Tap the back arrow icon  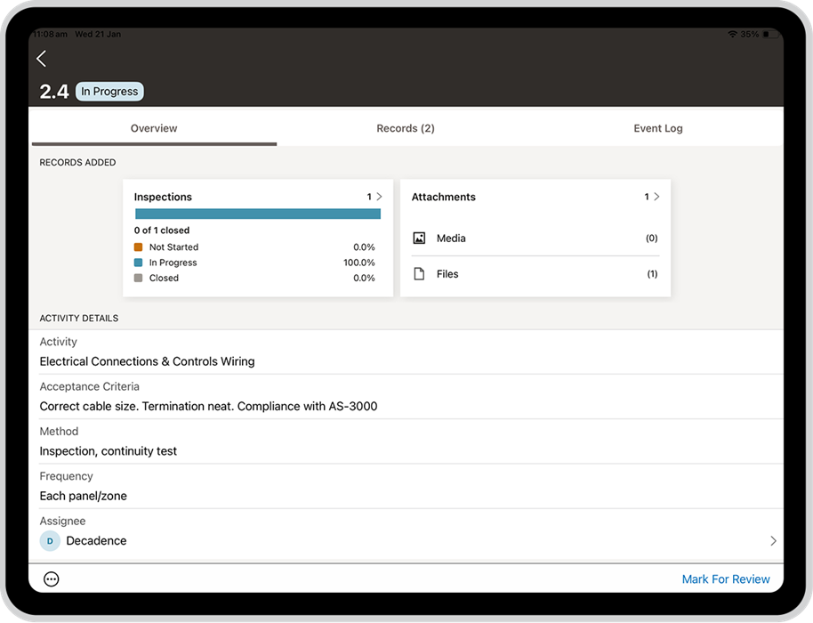click(41, 59)
